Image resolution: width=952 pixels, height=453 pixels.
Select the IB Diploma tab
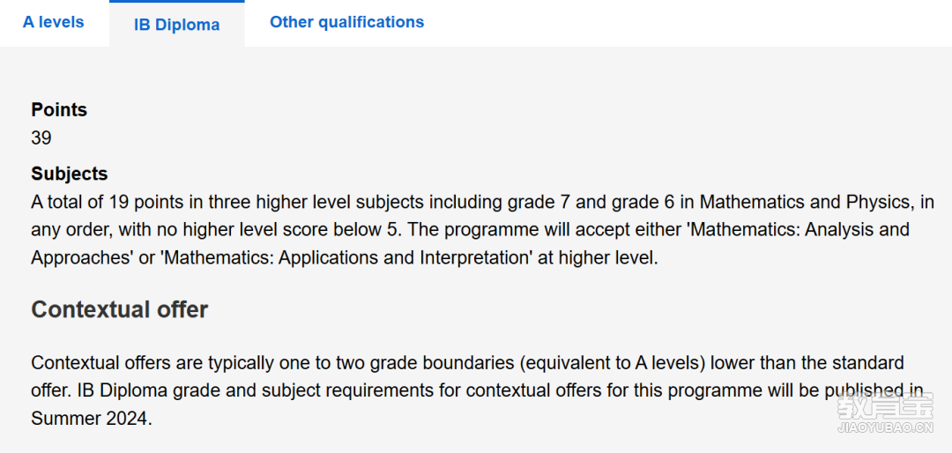tap(176, 26)
